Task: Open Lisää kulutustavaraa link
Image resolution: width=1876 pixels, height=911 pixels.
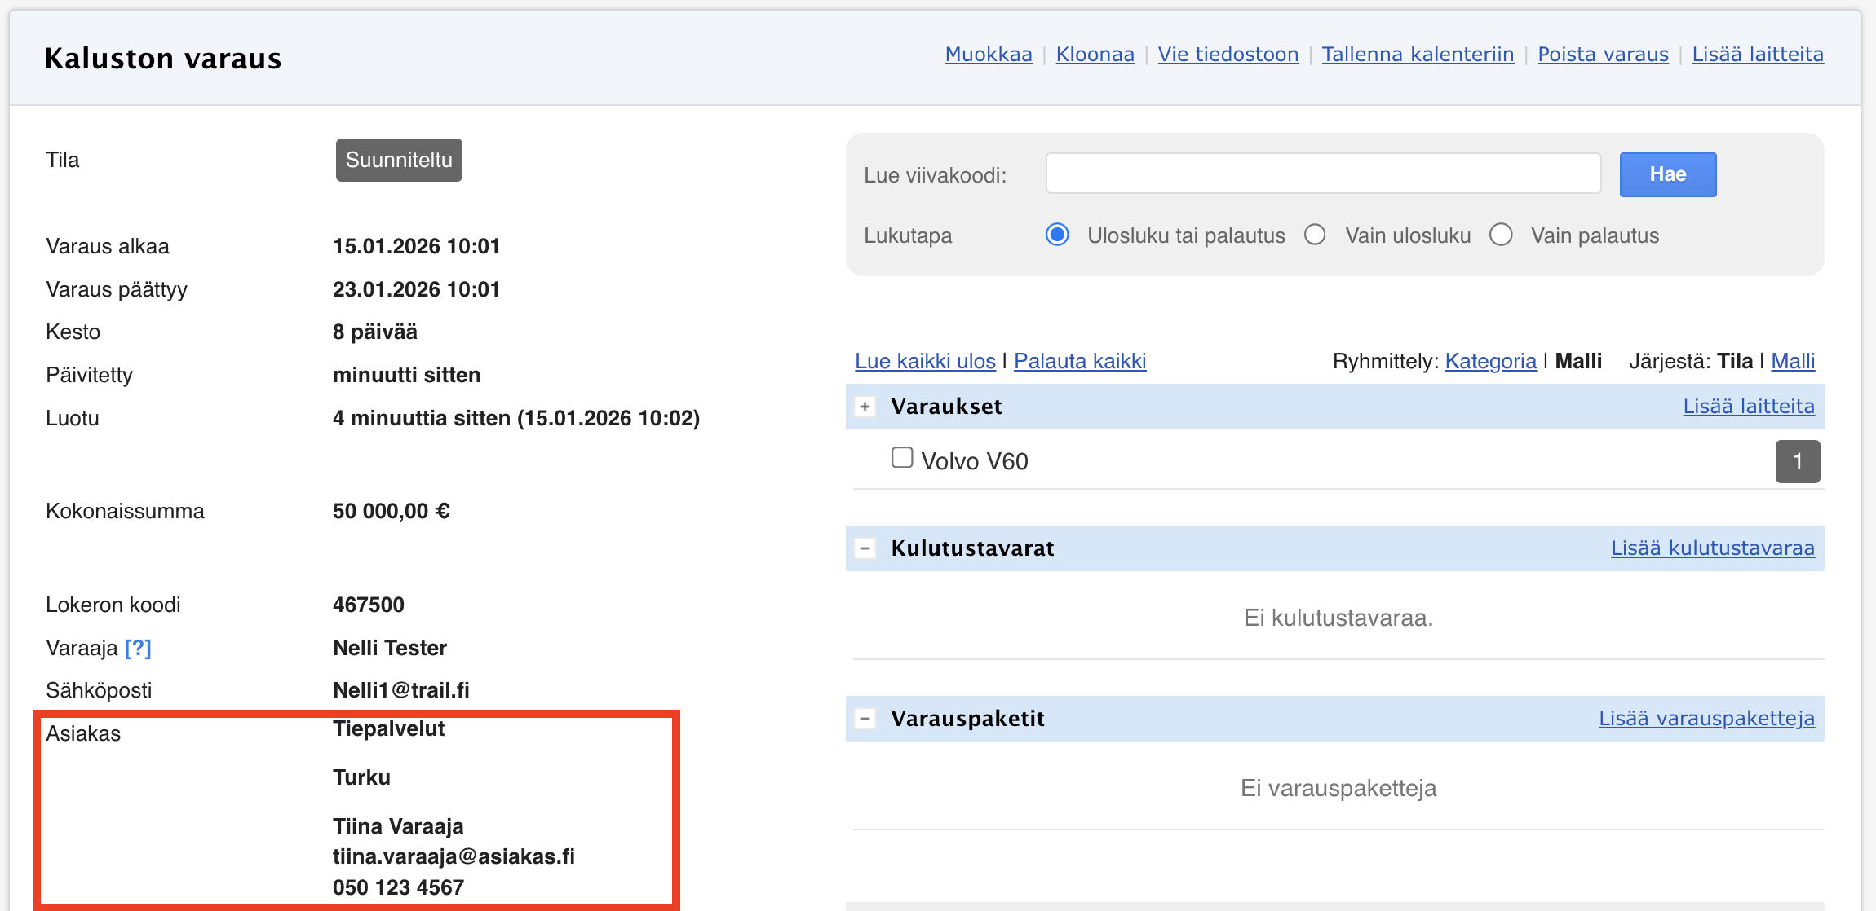Action: 1712,548
